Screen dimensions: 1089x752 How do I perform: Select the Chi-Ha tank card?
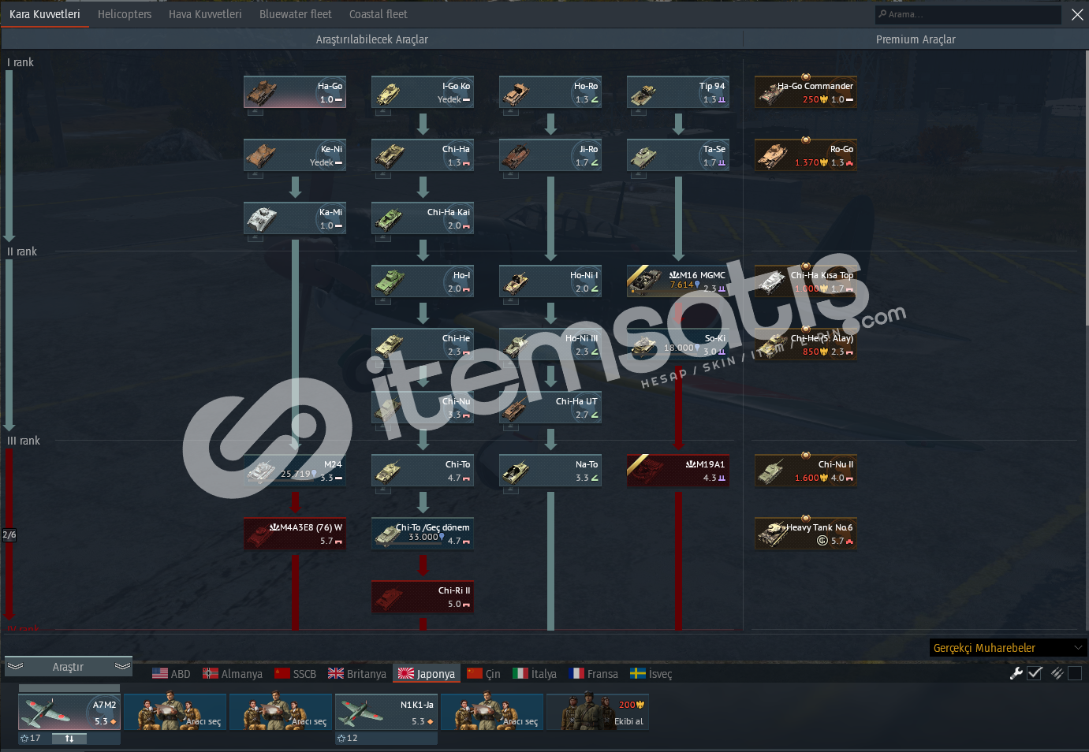tap(423, 155)
